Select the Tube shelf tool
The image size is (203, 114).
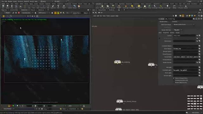(x=12, y=7)
